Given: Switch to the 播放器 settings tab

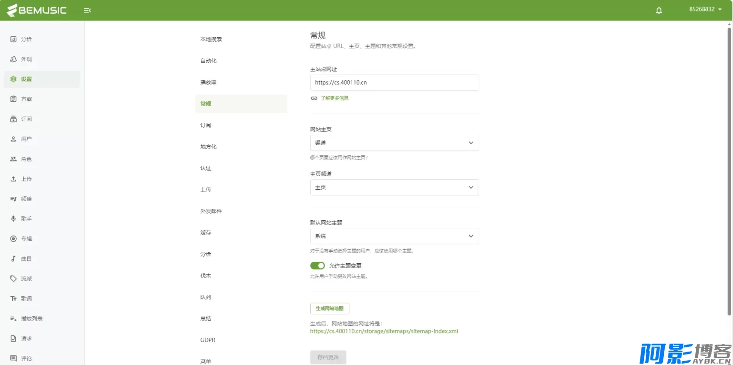Looking at the screenshot, I should tap(209, 82).
